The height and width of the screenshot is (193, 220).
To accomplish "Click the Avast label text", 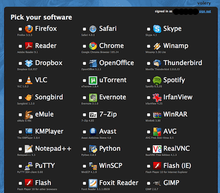I will (108, 132).
